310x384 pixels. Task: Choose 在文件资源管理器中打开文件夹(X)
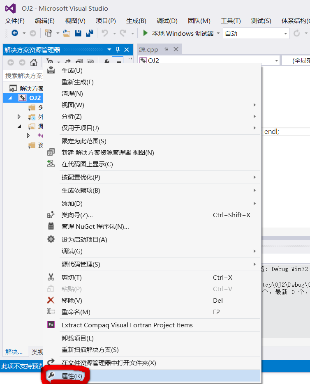pyautogui.click(x=152, y=363)
